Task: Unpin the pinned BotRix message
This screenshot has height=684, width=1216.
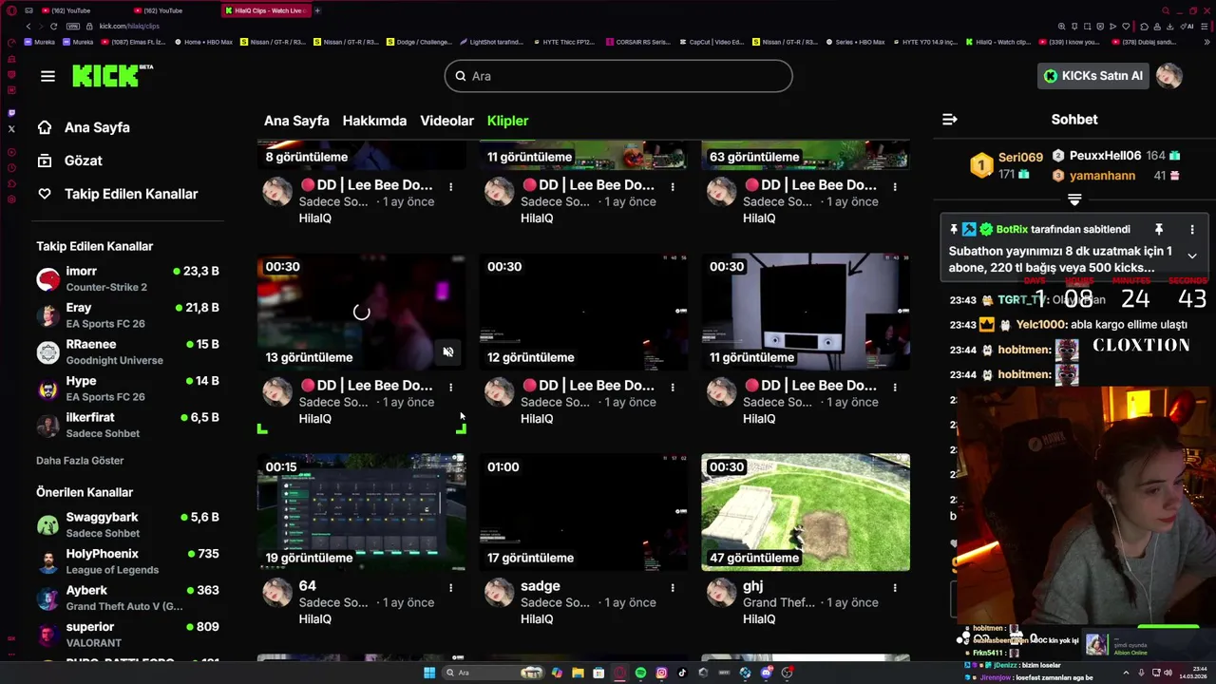Action: tap(1158, 229)
